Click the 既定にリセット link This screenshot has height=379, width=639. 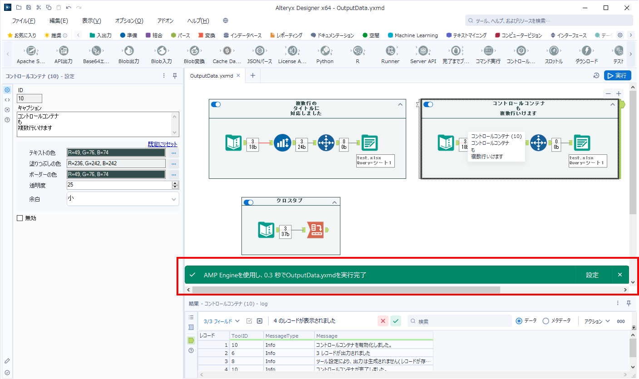[162, 144]
